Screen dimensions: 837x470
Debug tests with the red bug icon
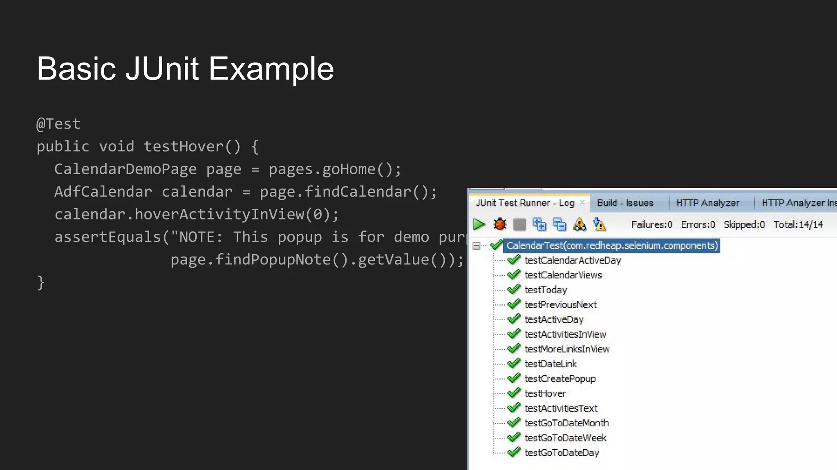tap(499, 224)
